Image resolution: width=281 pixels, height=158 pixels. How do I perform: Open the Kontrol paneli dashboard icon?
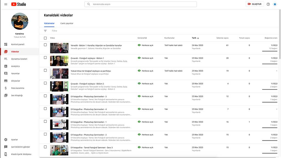(x=6, y=44)
